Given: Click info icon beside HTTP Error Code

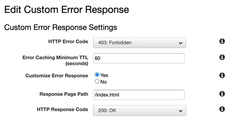Looking at the screenshot, I should (222, 41).
